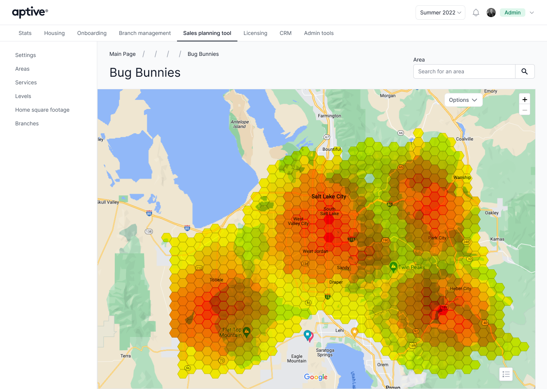This screenshot has width=547, height=389.
Task: Click the teal map pin near Lehi
Action: pyautogui.click(x=308, y=335)
